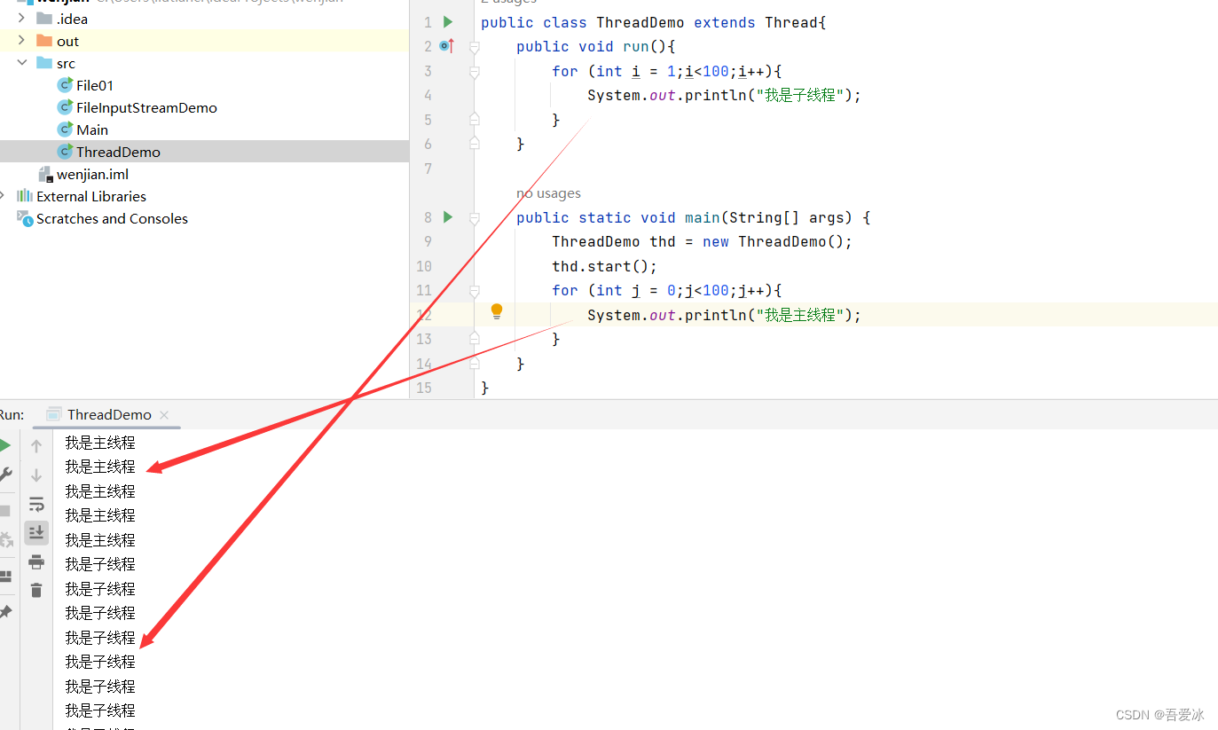The width and height of the screenshot is (1218, 730).
Task: Close the ThreadDemo run tab
Action: click(x=164, y=414)
